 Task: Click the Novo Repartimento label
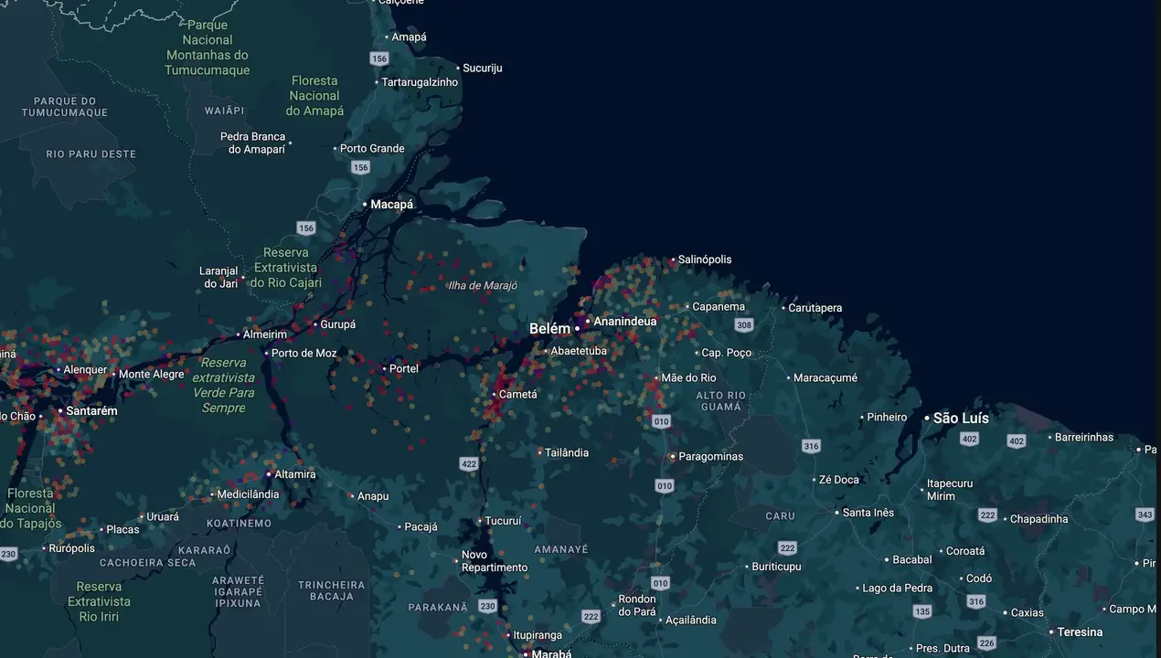(x=495, y=561)
